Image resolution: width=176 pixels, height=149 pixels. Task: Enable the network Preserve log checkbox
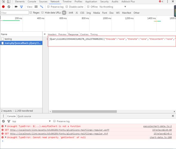click(x=48, y=7)
